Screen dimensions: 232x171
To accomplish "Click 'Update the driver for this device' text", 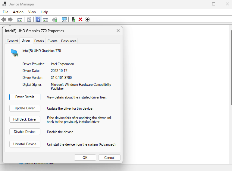I will (70, 108).
